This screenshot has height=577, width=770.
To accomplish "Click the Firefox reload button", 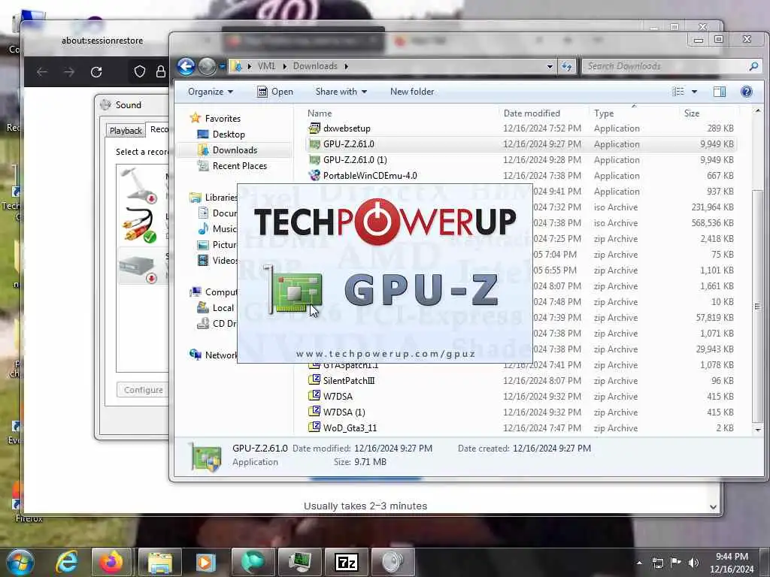I will pyautogui.click(x=96, y=72).
